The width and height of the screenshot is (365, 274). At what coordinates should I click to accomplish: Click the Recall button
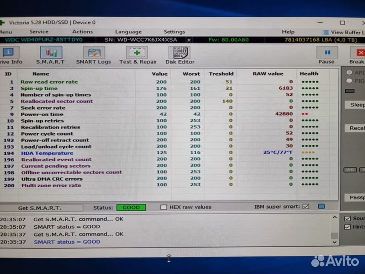(x=355, y=128)
